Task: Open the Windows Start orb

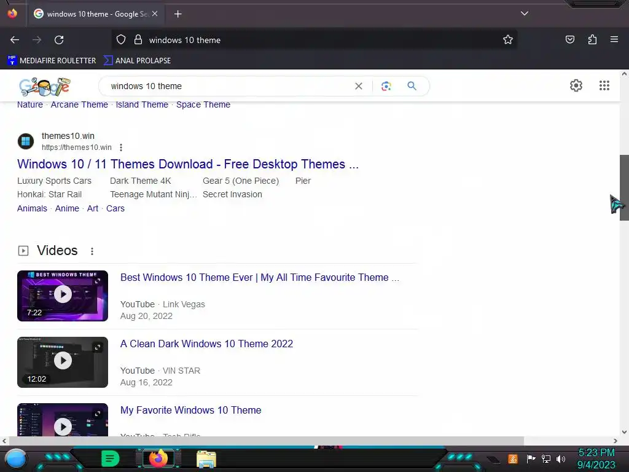Action: [x=16, y=459]
